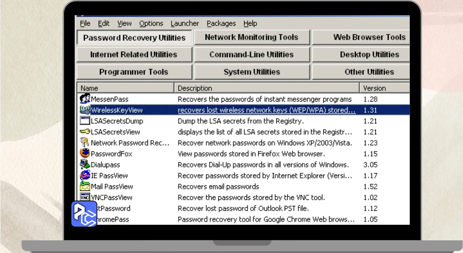The image size is (463, 253).
Task: Select the VNCPassView name entry
Action: [111, 197]
